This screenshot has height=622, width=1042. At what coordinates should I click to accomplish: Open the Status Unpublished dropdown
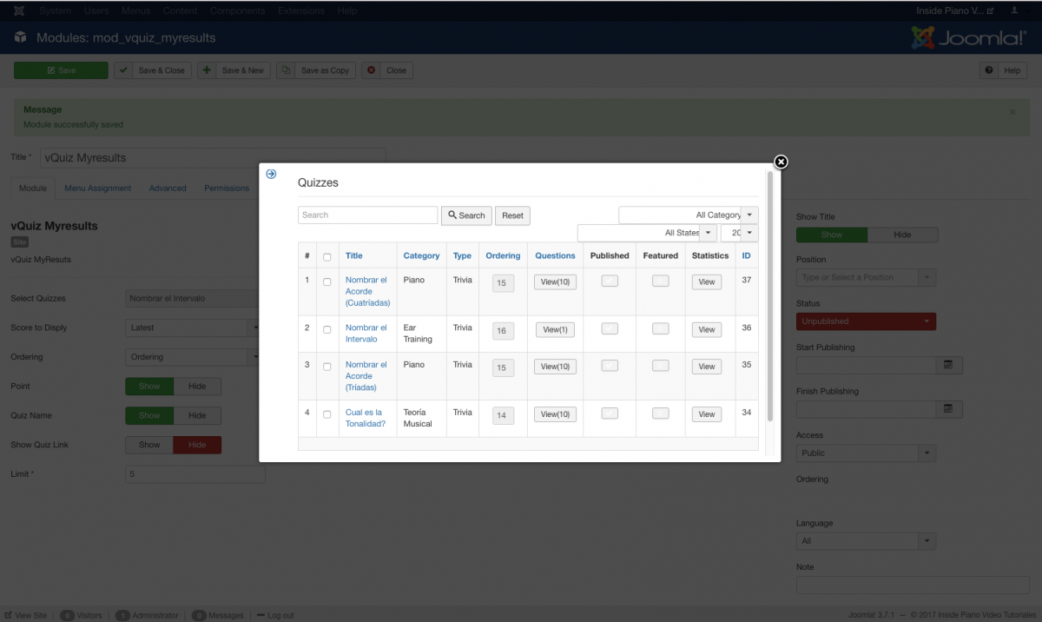coord(866,321)
